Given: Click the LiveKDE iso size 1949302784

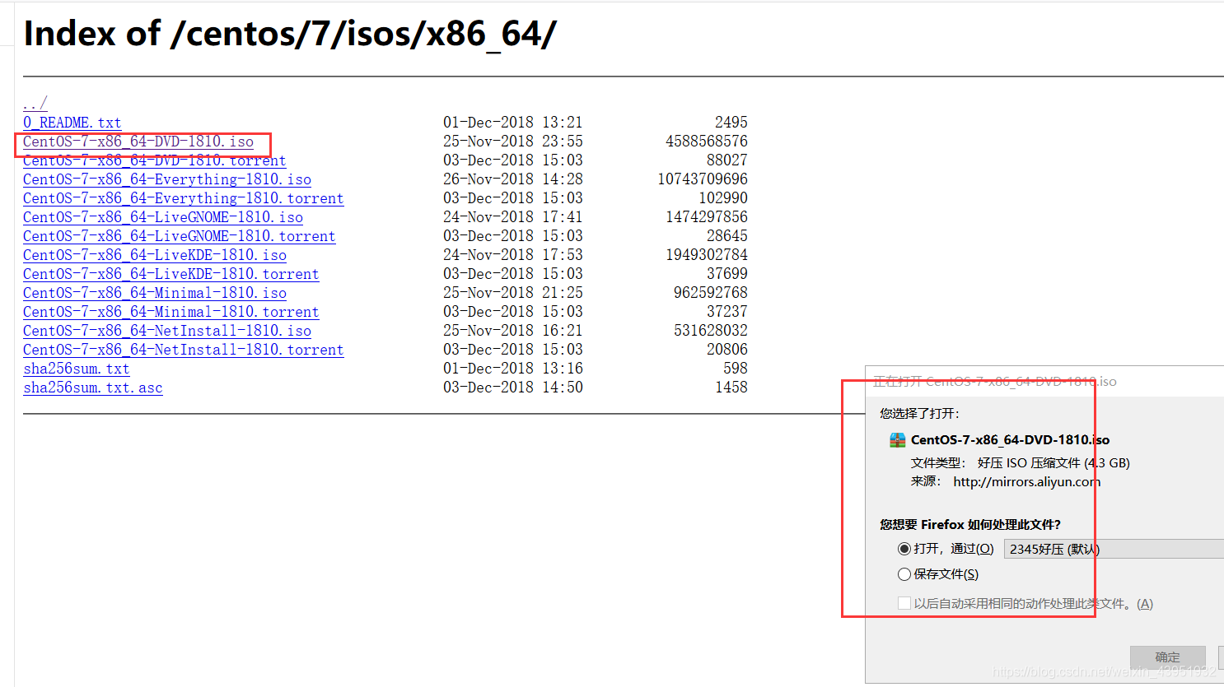Looking at the screenshot, I should tap(707, 255).
